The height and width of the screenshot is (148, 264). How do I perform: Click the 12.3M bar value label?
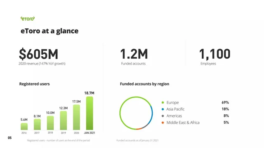[63, 108]
